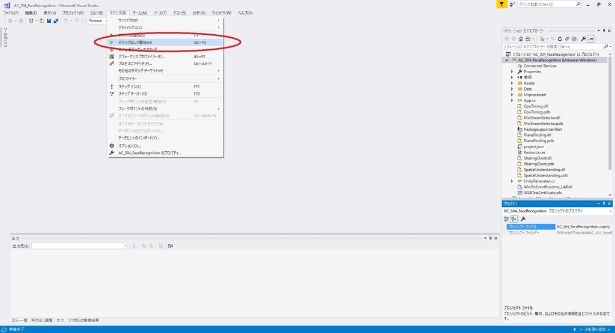Click the Quick Launch search field
615x333 pixels.
click(549, 4)
